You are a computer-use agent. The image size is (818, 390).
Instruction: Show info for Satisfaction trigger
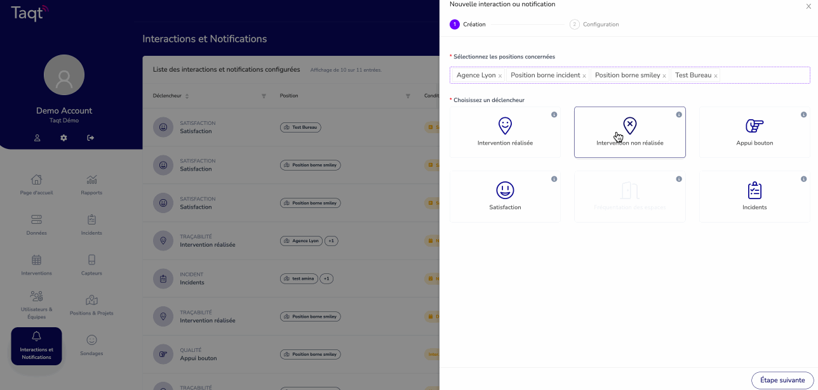554,179
